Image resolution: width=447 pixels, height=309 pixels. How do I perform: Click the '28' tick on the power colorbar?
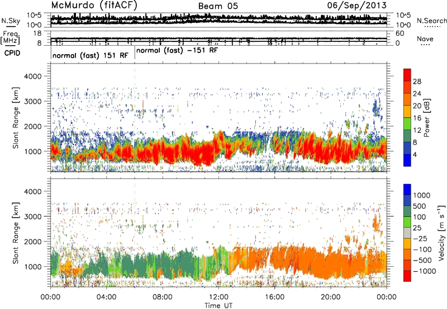pyautogui.click(x=417, y=81)
